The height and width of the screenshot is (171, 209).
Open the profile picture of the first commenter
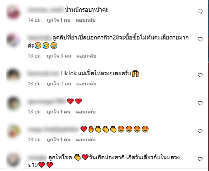pos(13,12)
